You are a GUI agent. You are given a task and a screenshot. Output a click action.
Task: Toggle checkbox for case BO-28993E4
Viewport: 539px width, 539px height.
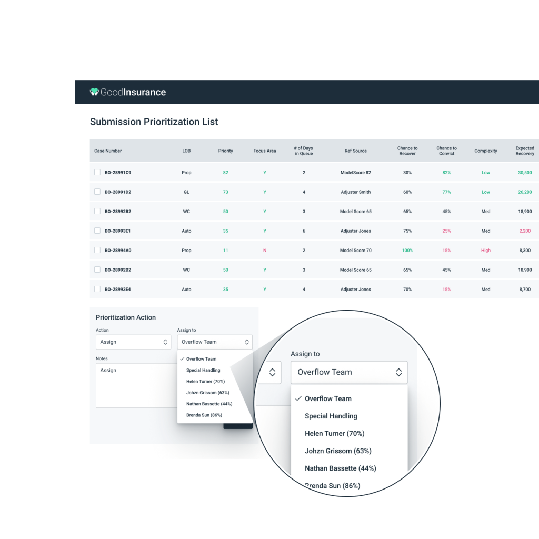click(x=97, y=289)
